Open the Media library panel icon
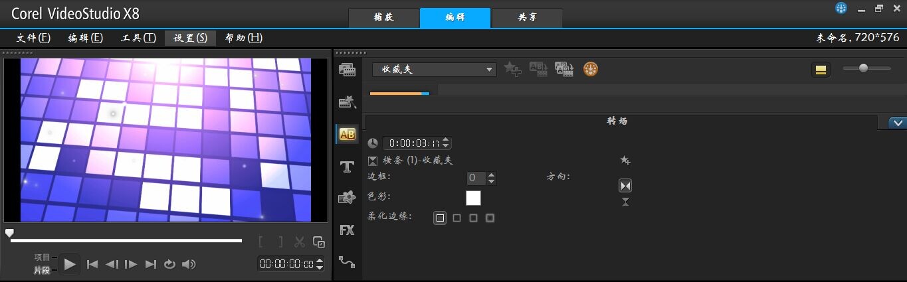907x282 pixels. [347, 70]
